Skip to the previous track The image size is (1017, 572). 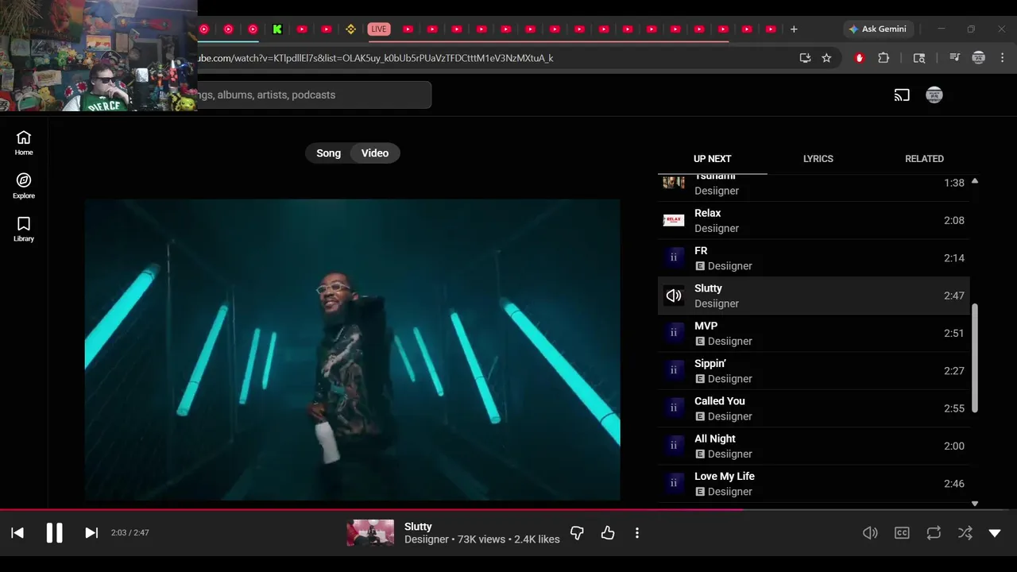[x=17, y=533]
